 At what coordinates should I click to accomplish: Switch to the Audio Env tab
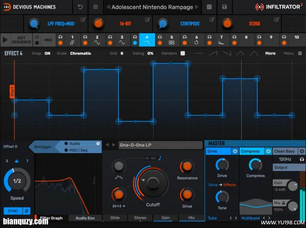tap(85, 218)
